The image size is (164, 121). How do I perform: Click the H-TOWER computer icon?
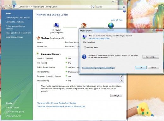coord(56,25)
